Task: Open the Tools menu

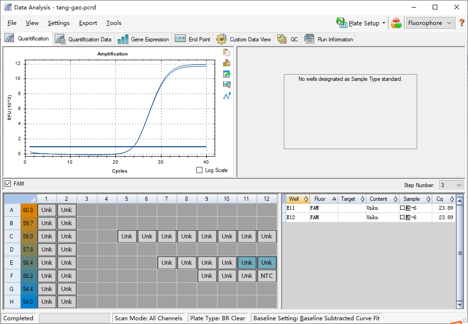Action: coord(114,23)
